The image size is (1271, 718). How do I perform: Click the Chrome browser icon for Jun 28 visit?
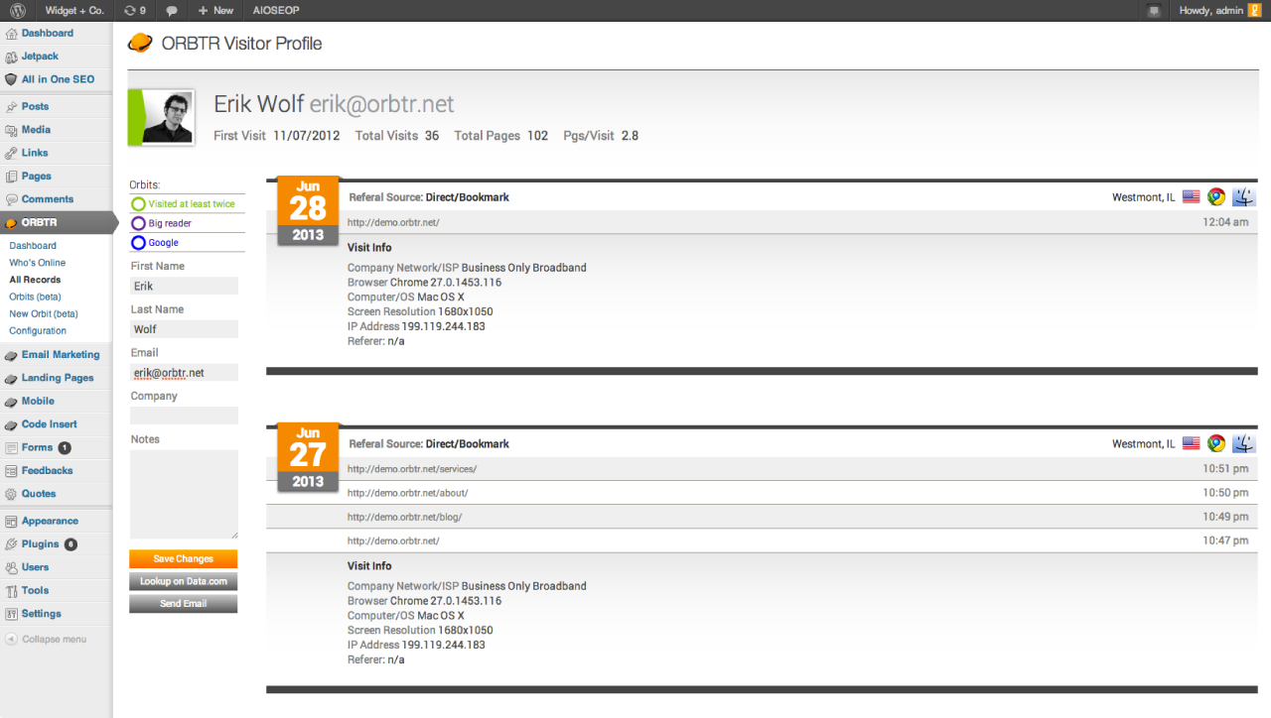click(1216, 197)
